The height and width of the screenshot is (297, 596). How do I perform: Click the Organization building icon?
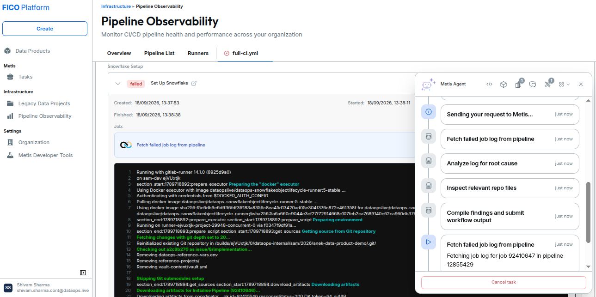point(10,142)
